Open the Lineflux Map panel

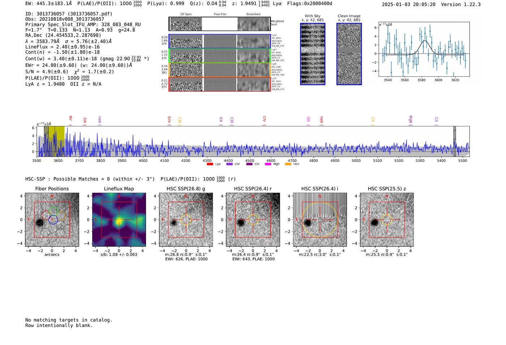119,220
